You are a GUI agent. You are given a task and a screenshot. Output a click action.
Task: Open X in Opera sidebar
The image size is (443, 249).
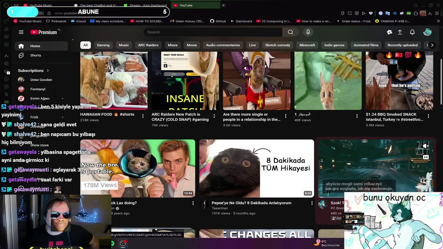(x=6, y=94)
